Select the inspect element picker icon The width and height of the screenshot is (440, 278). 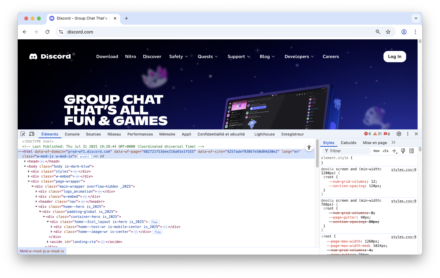(23, 134)
